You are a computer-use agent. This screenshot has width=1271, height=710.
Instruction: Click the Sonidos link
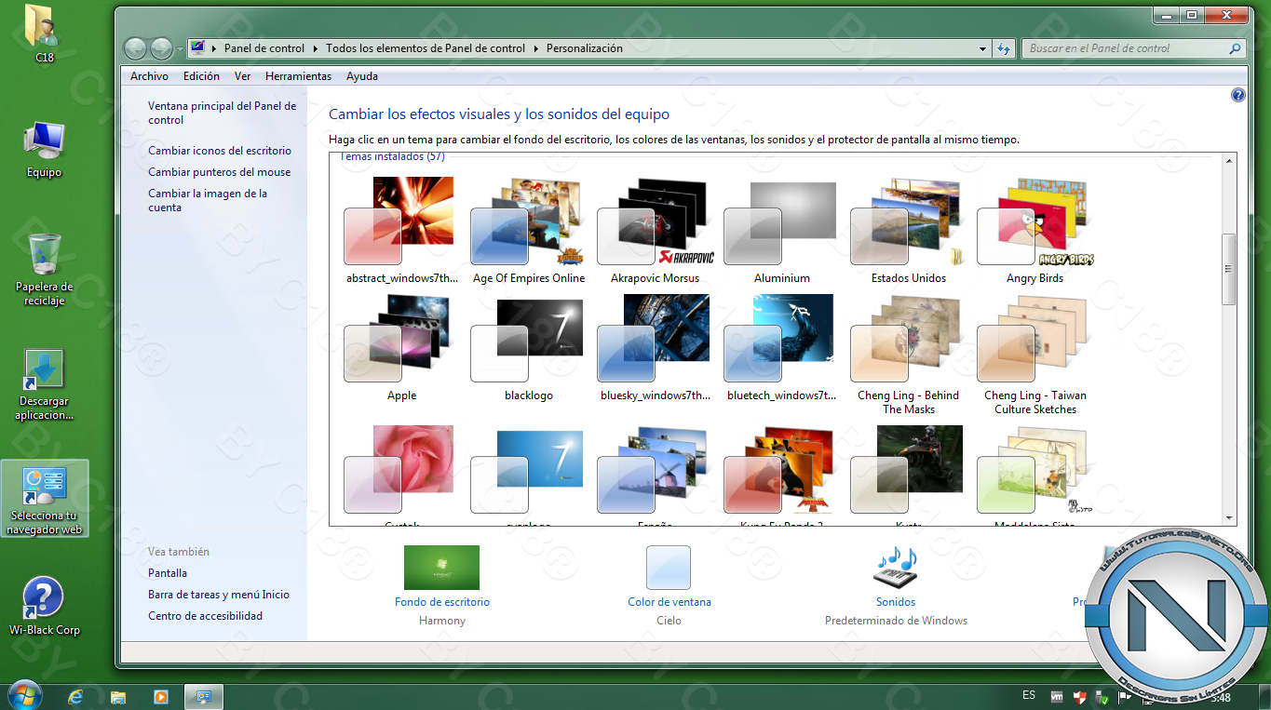point(896,602)
